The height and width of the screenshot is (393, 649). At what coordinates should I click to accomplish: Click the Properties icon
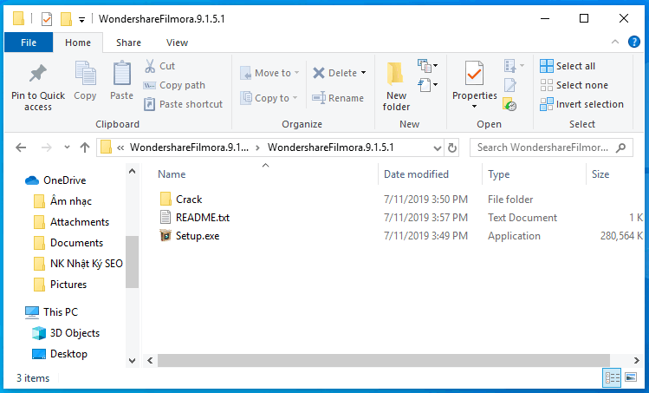point(474,75)
